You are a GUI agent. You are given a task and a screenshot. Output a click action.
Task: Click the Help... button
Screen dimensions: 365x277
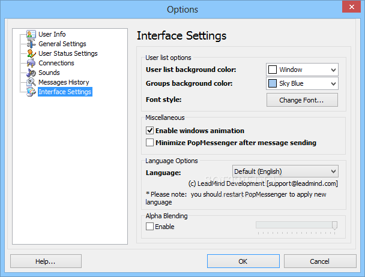coord(46,261)
